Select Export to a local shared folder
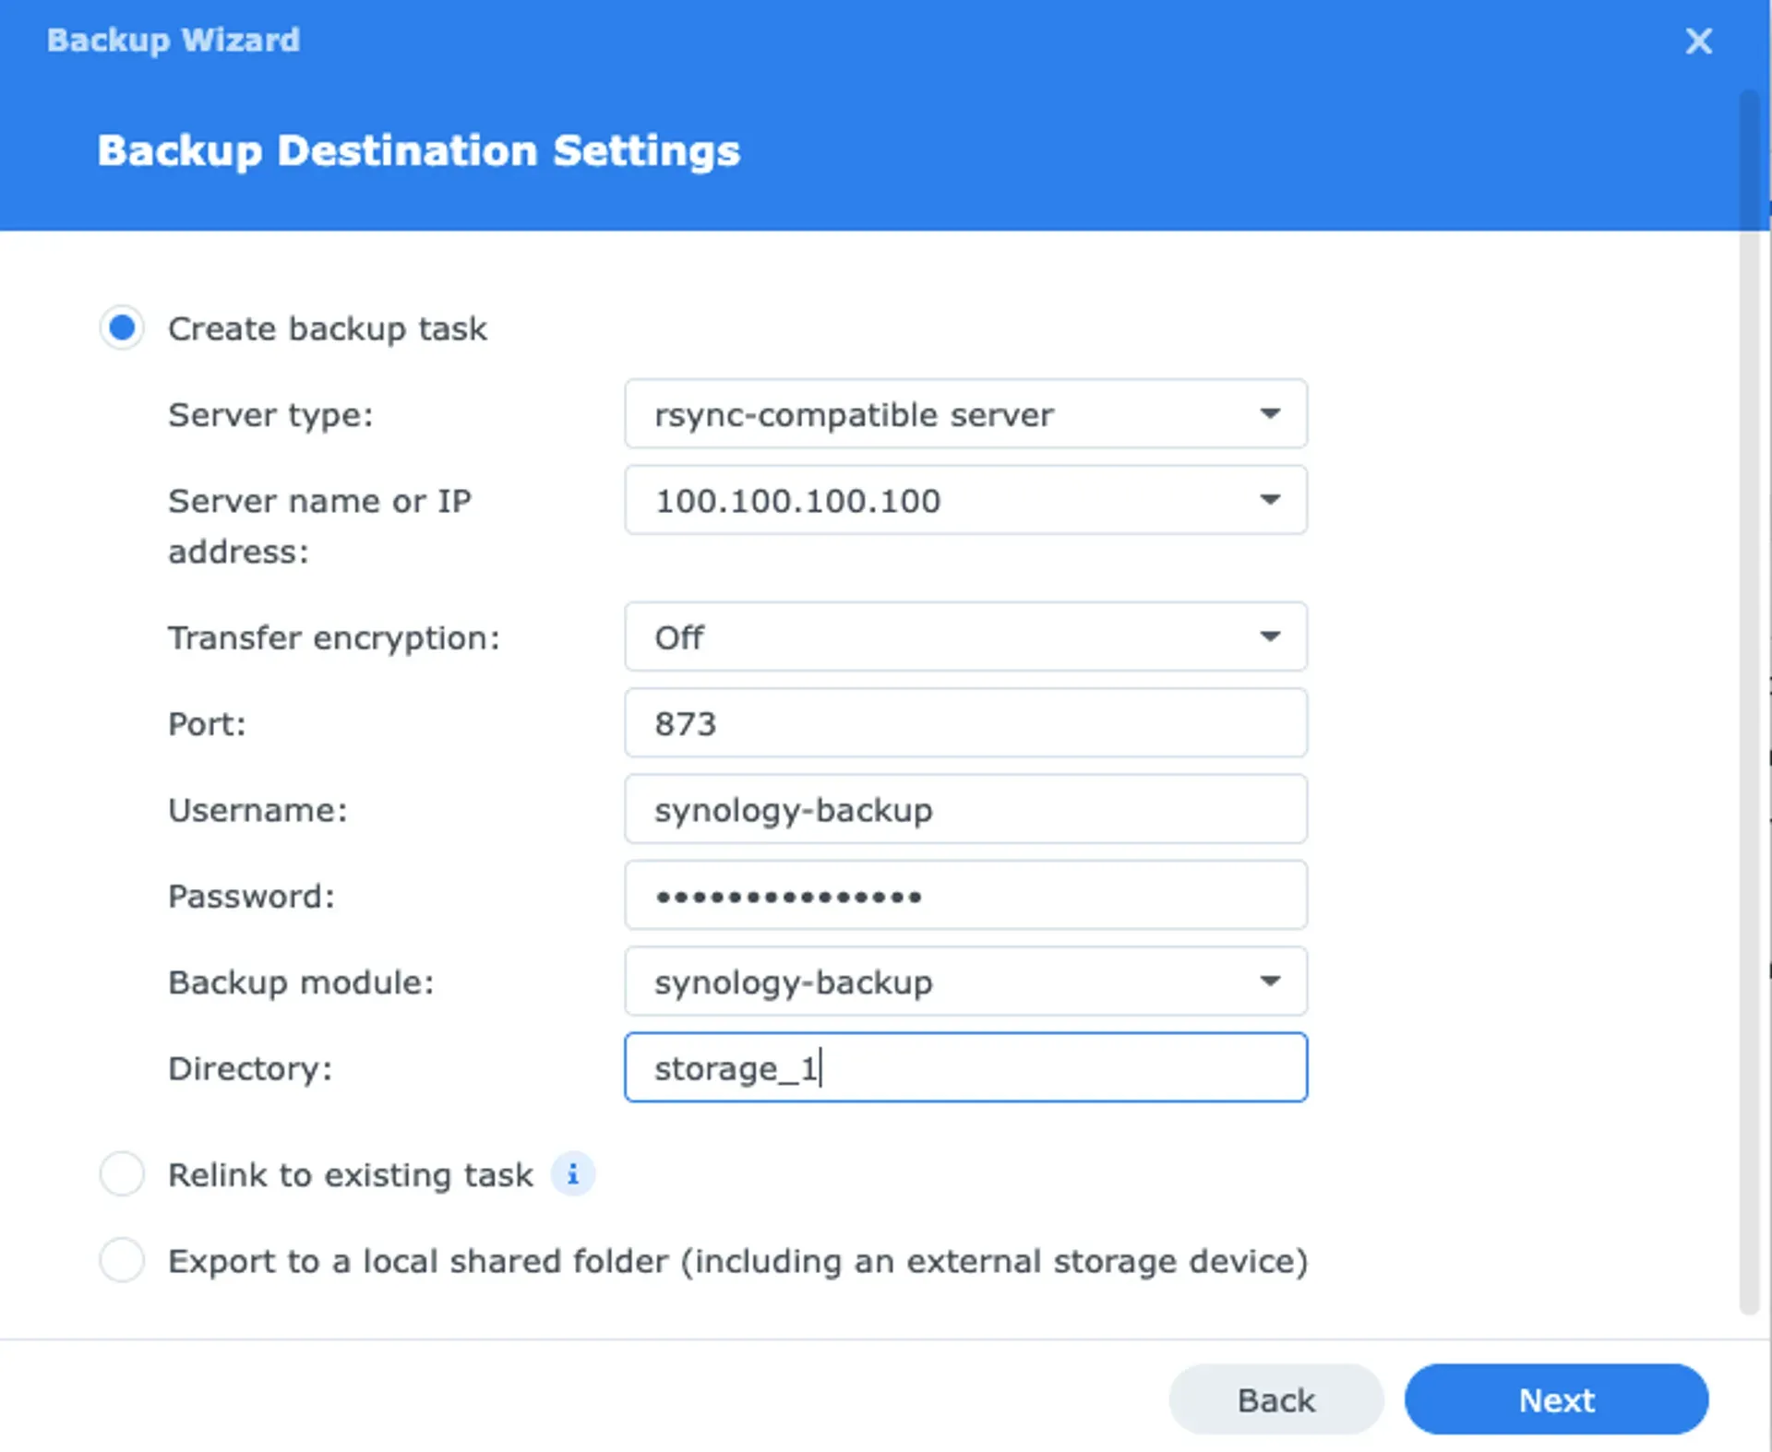 (x=121, y=1261)
